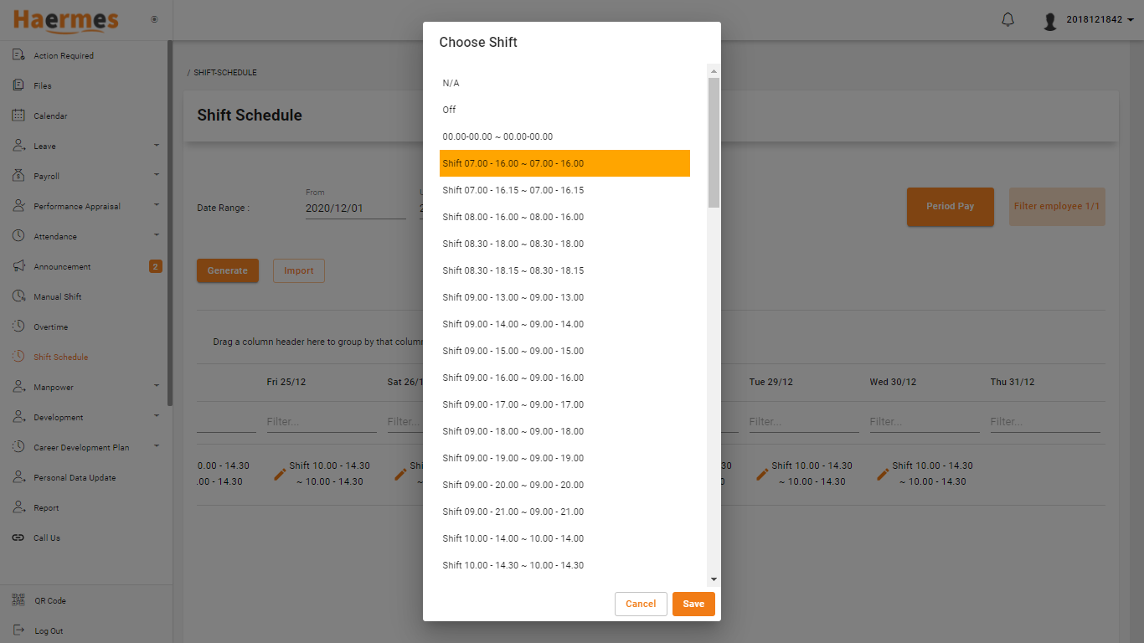Click the Personal Data Update icon
Viewport: 1144px width, 643px height.
(18, 477)
